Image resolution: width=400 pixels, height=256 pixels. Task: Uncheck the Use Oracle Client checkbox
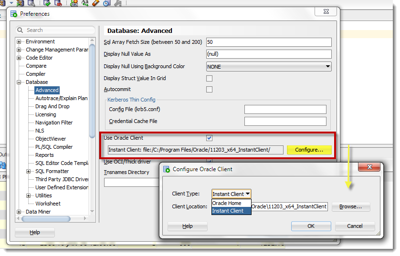click(x=209, y=138)
